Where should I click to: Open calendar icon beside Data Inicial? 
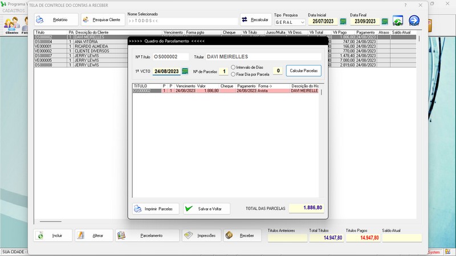pos(343,21)
